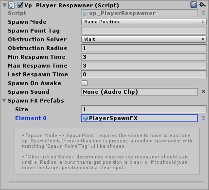Click the PlayerSpawnFX prefab cube icon
This screenshot has height=190, width=209.
(x=86, y=118)
